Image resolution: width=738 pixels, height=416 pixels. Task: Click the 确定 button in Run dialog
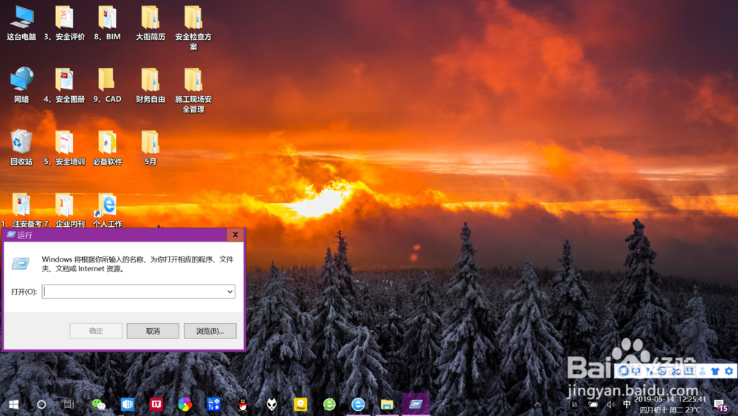pos(96,331)
